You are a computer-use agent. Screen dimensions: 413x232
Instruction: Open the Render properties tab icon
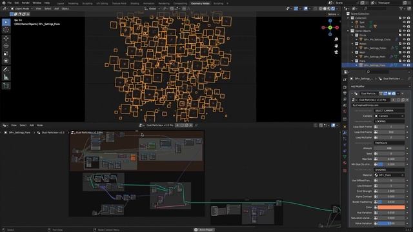tap(345, 87)
